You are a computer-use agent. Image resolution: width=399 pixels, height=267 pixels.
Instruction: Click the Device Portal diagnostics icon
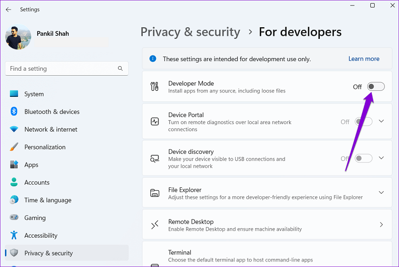155,122
